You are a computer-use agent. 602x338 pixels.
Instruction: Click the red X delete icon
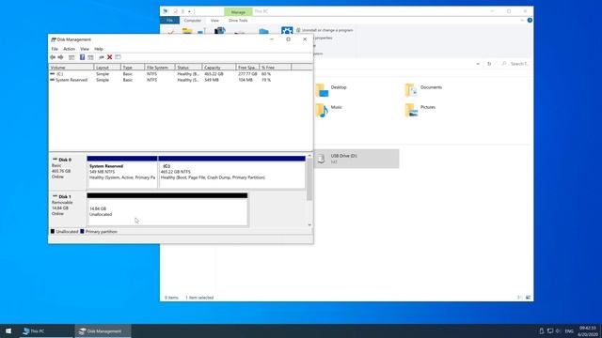pos(109,57)
